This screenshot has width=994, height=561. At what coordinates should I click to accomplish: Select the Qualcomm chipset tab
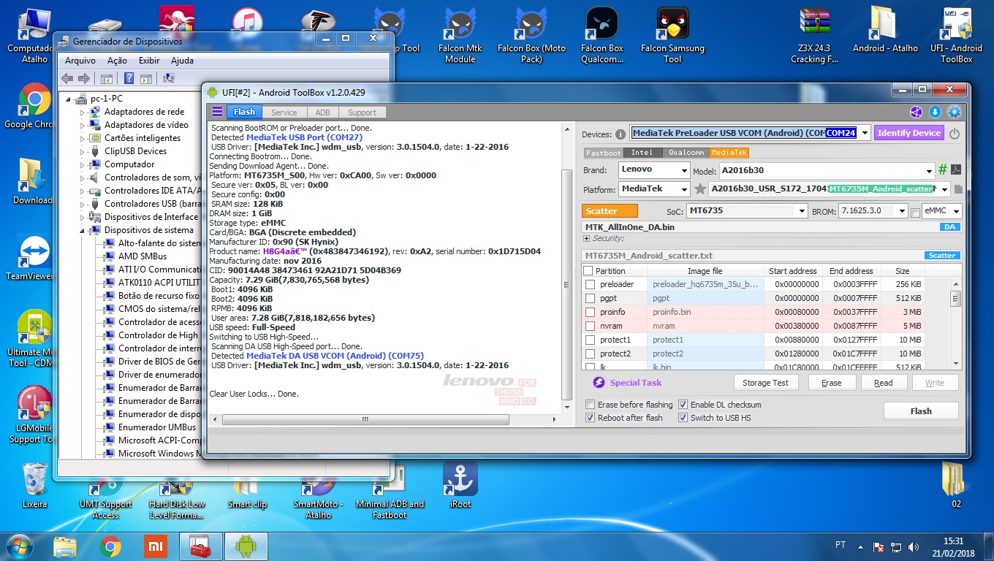[x=686, y=153]
